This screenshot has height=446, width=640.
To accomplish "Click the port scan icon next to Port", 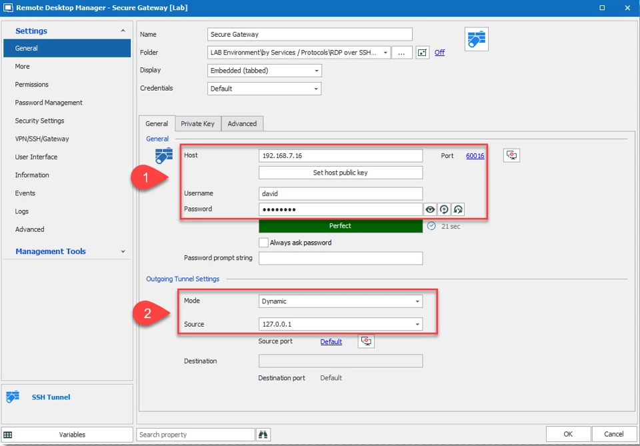I will (x=511, y=155).
